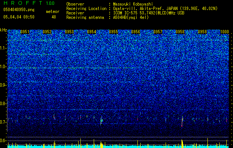
Task: Click the kHz axis unit label
Action: point(3,30)
